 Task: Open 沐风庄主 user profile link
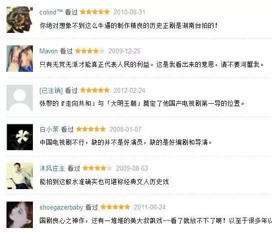point(52,168)
